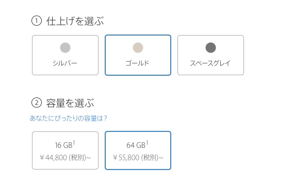Click the シルバー text label
Screen dimensions: 293x186
65,63
